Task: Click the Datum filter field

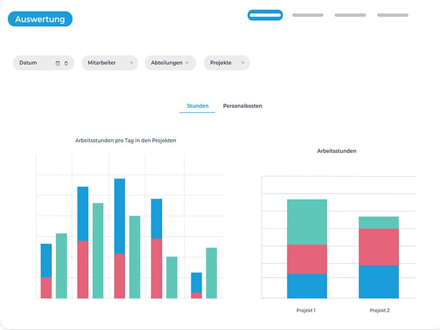Action: (43, 63)
